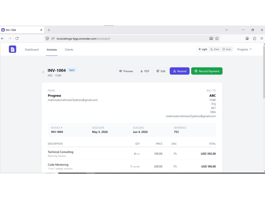Close the INV-1004 browser tab
This screenshot has width=265, height=199.
[41, 30]
